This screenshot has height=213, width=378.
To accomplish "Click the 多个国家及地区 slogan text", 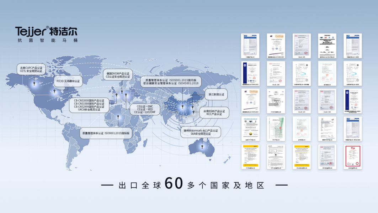I will tap(226, 186).
